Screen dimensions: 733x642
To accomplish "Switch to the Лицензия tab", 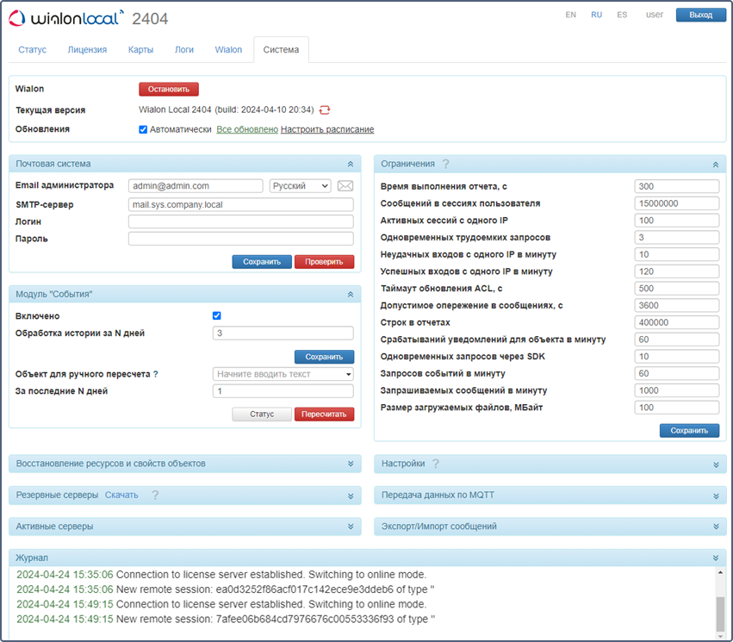I will (87, 50).
